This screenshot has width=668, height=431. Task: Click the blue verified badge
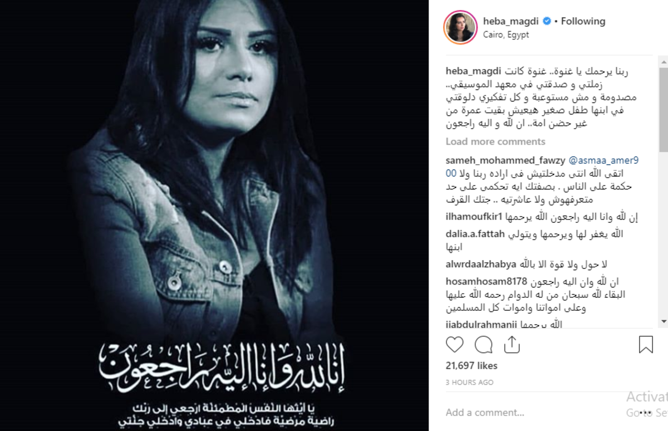(x=547, y=21)
